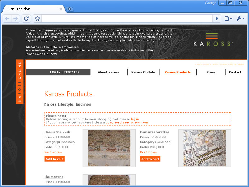Click the Kaross Products page heading
The height and width of the screenshot is (187, 249).
(68, 94)
